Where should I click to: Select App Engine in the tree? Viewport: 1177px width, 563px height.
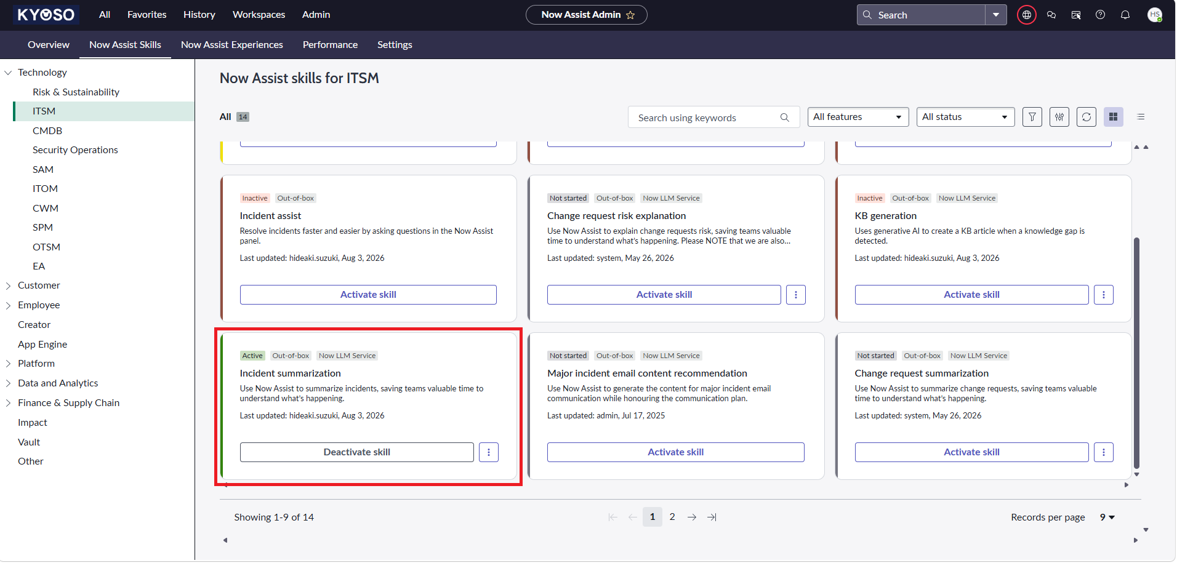(42, 345)
